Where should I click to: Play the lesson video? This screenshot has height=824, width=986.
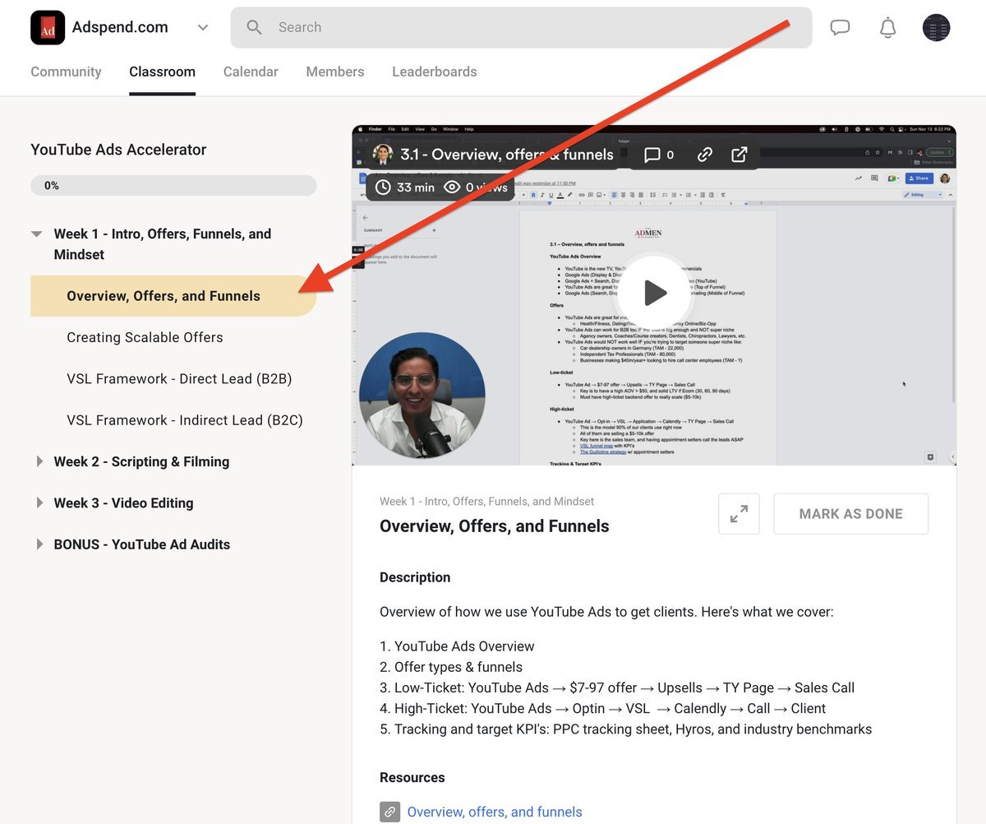pos(654,292)
